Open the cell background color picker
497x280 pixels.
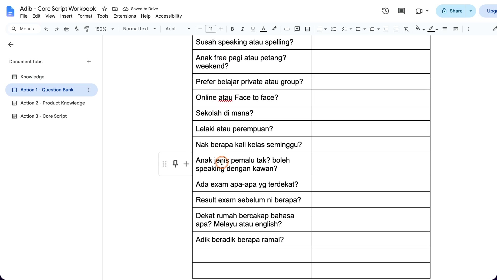coord(420,29)
